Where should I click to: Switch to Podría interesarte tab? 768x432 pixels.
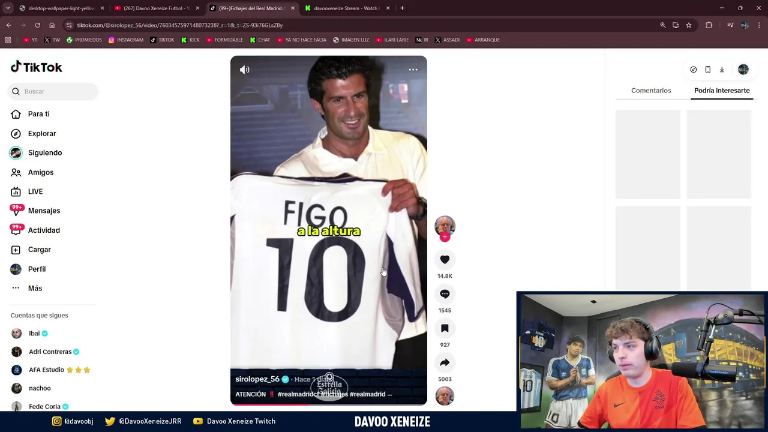coord(722,91)
